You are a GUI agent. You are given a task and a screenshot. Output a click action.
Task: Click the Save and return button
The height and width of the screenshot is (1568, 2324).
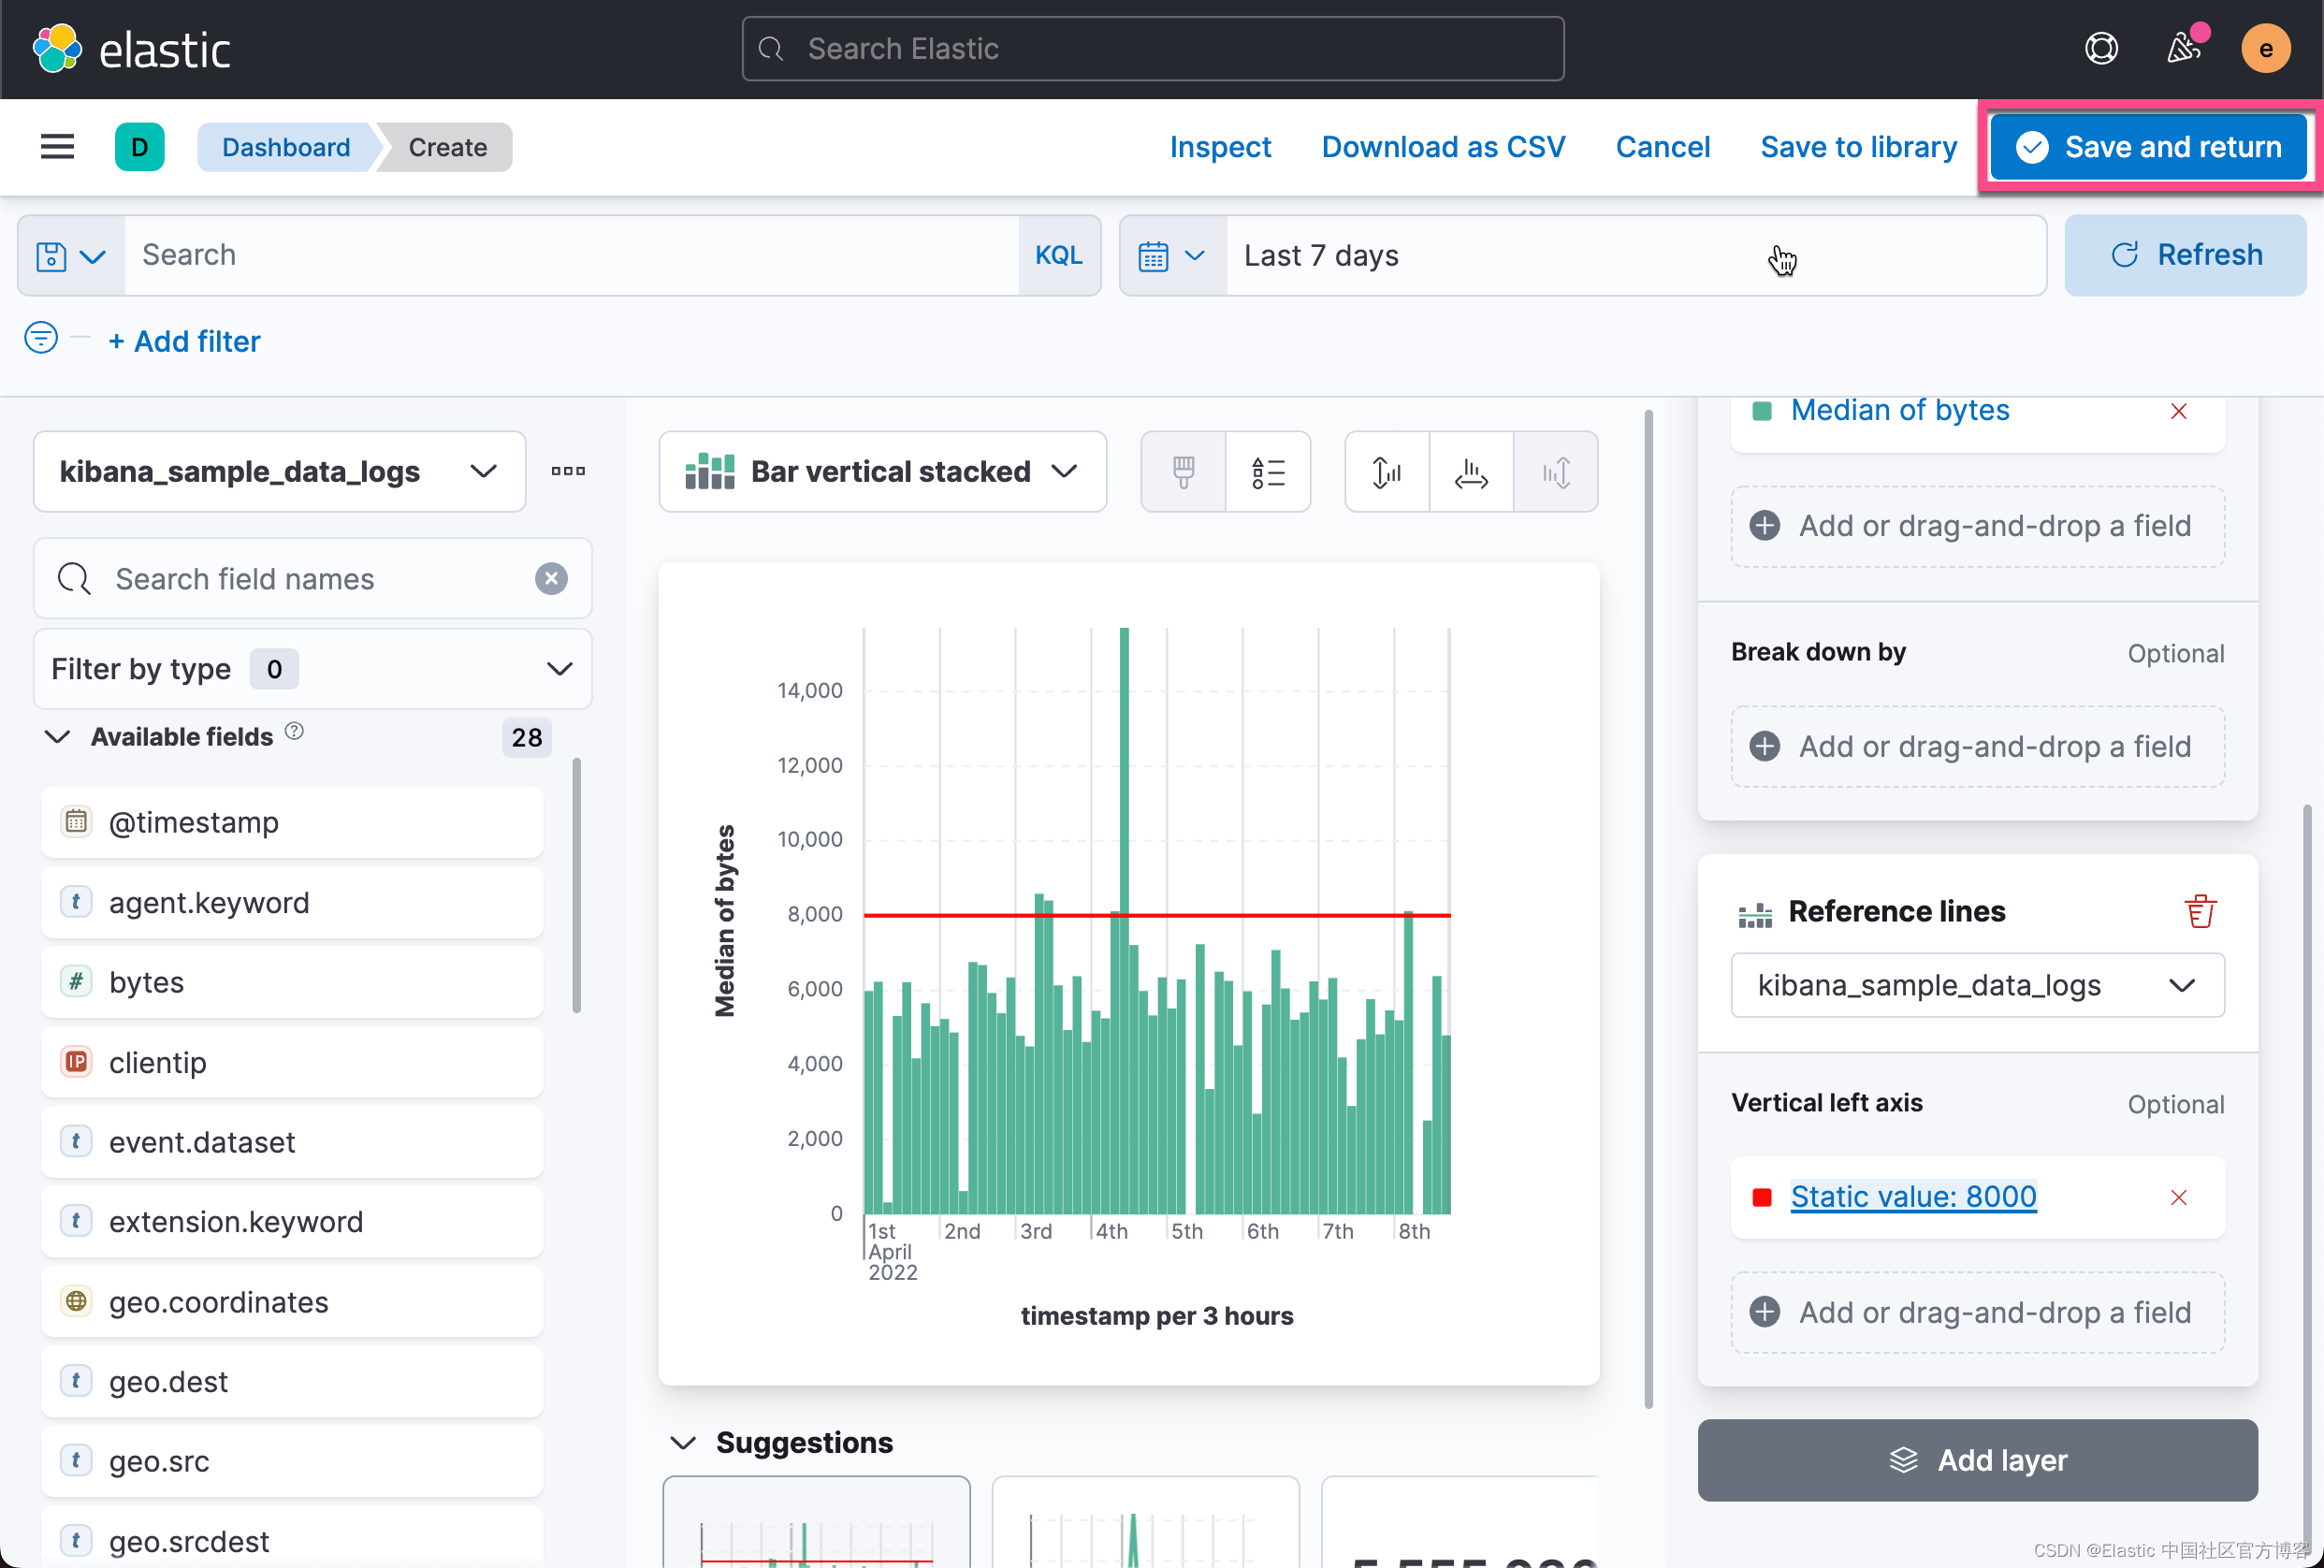(x=2148, y=147)
